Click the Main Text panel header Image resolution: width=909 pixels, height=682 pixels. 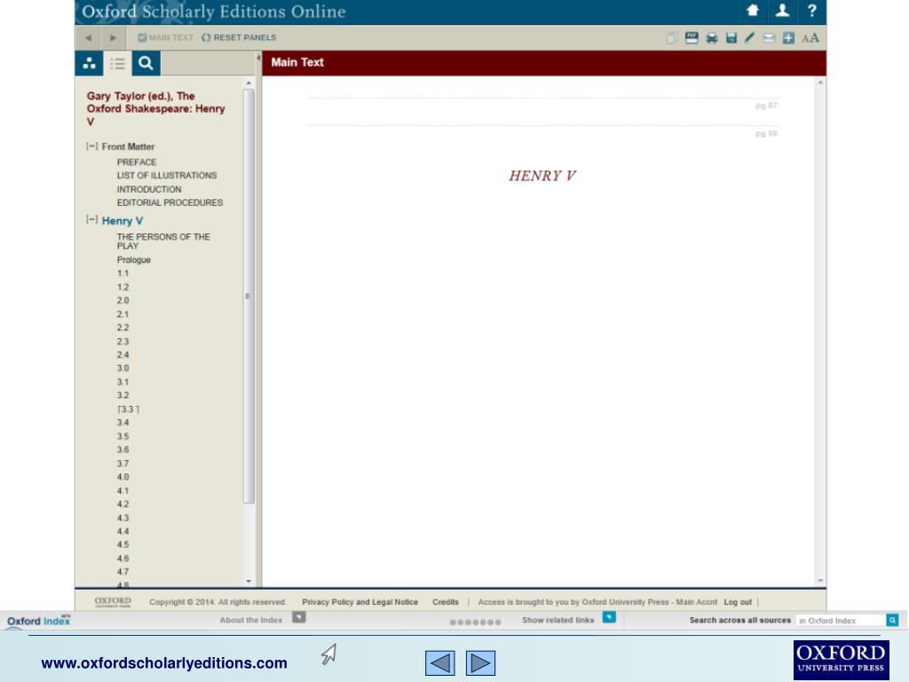(x=544, y=63)
